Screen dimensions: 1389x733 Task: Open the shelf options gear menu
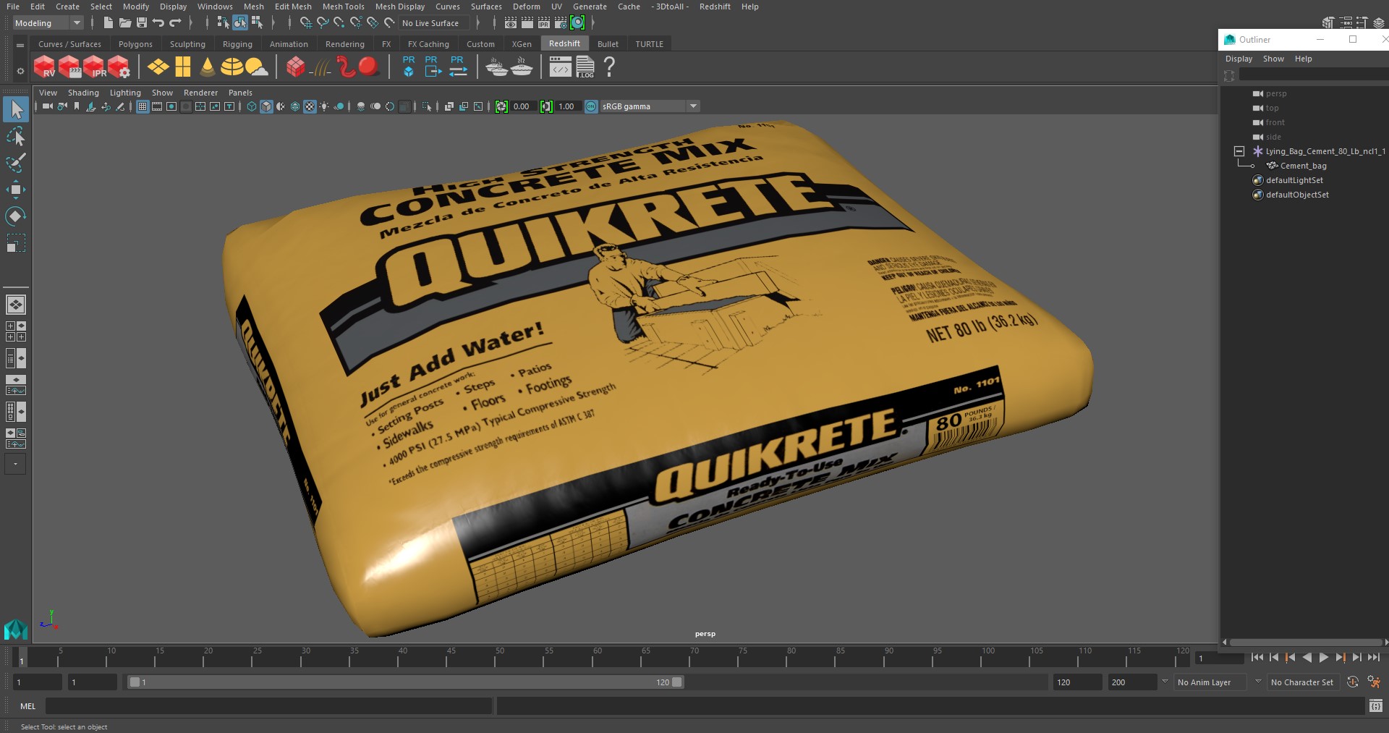[20, 70]
